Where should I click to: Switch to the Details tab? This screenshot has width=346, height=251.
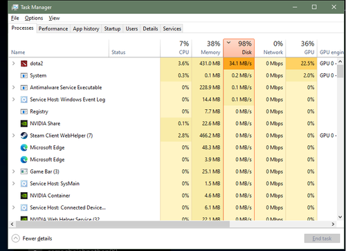[150, 28]
